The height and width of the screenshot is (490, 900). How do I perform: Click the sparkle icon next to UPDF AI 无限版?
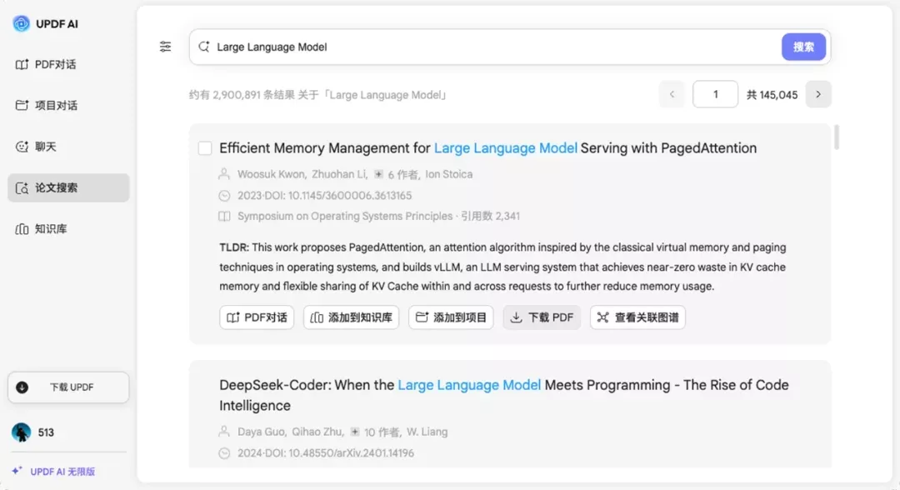tap(17, 471)
